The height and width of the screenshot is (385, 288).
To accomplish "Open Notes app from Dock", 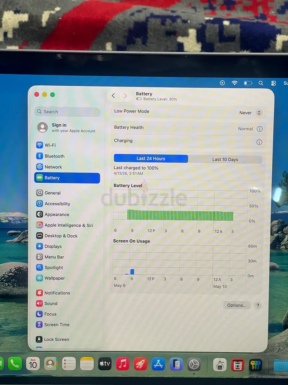I will click(x=87, y=364).
